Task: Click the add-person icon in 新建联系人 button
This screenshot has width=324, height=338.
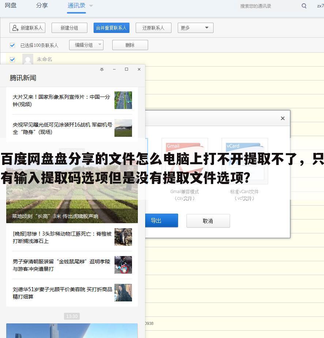Action: 15,27
